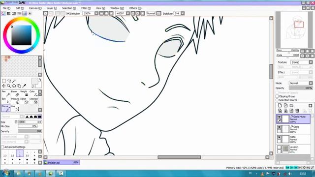
Task: Open the Filter menu
Action: (86, 8)
